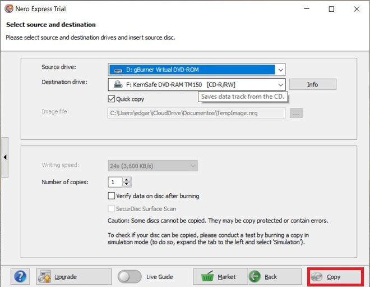Close the Nero Express Trial window
This screenshot has width=370, height=287.
[x=357, y=9]
